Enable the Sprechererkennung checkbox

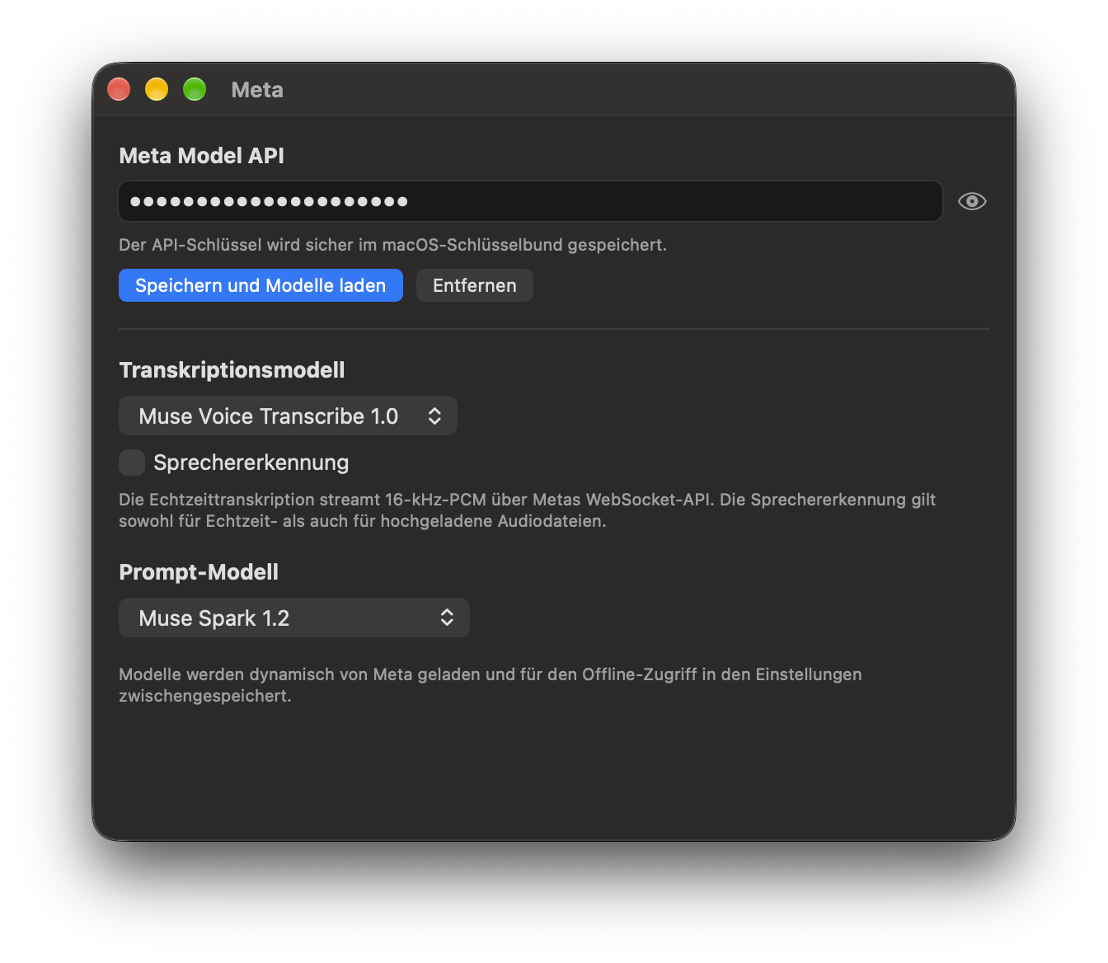tap(132, 463)
